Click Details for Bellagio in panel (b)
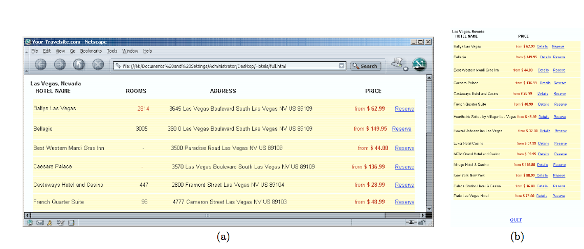584x249 pixels. tap(545, 57)
